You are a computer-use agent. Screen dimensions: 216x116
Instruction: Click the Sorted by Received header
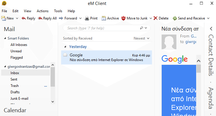78,38
